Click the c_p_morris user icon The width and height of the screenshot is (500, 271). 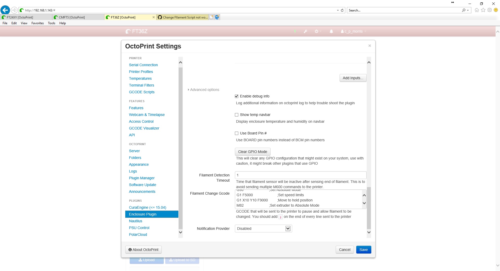click(x=342, y=31)
